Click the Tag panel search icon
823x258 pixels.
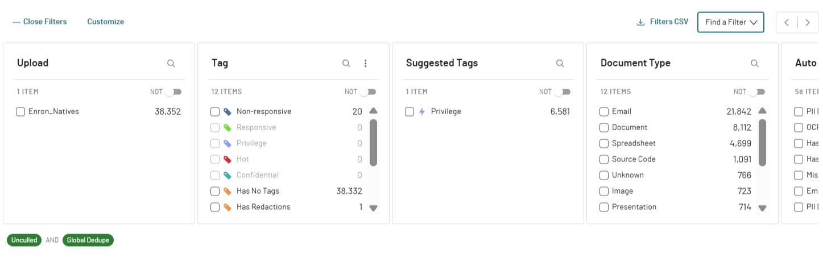point(346,63)
